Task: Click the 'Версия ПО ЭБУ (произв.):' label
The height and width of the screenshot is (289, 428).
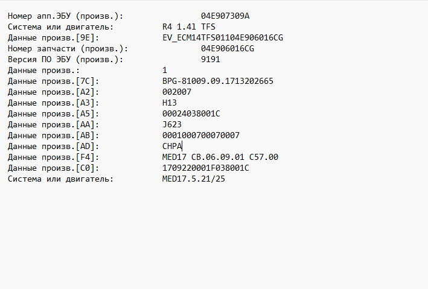Action: click(x=65, y=59)
